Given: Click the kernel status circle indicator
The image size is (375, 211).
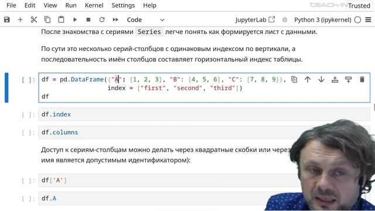Looking at the screenshot, I should [357, 19].
